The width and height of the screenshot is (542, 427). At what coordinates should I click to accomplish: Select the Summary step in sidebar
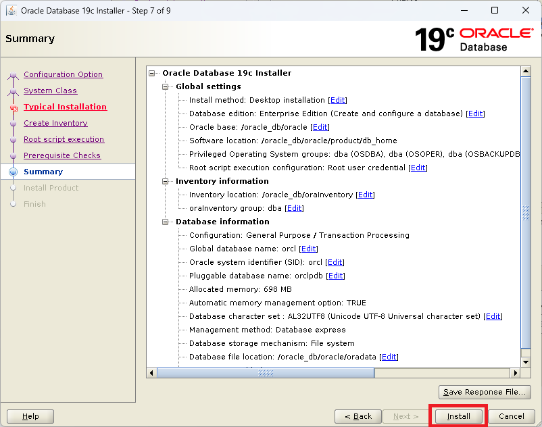pos(43,172)
